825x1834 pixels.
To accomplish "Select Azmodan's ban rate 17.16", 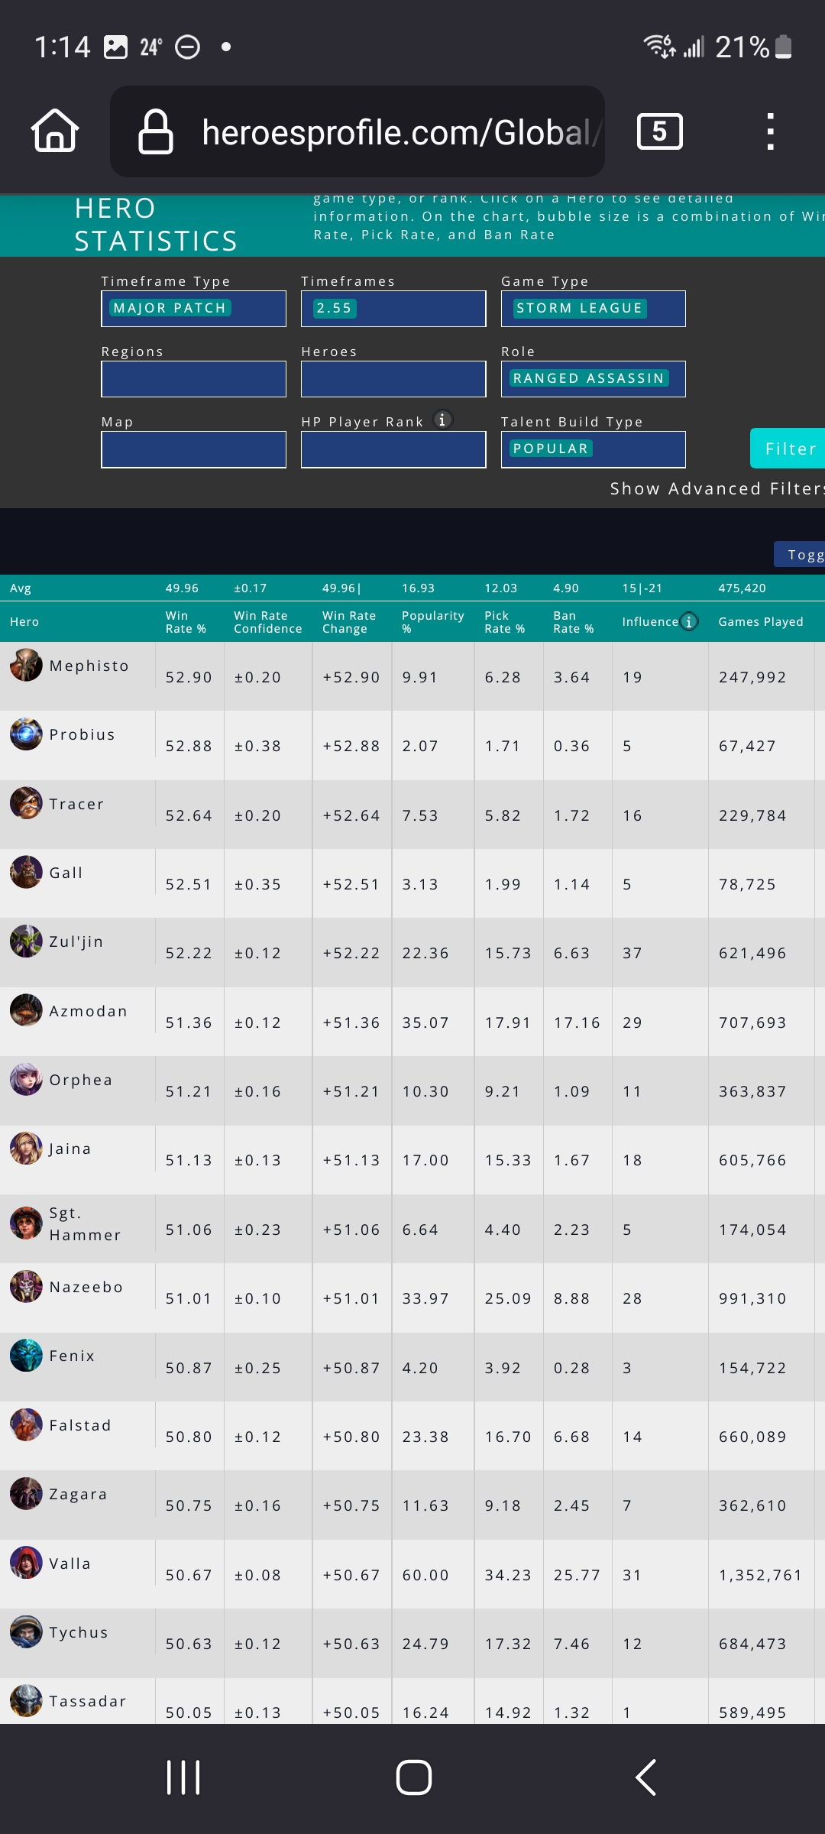I will tap(577, 1022).
